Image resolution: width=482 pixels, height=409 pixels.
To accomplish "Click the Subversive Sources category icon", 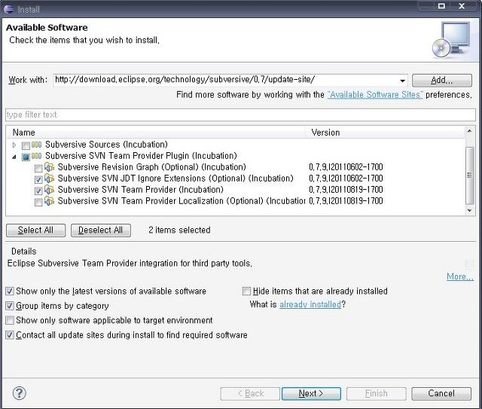I will pos(37,144).
